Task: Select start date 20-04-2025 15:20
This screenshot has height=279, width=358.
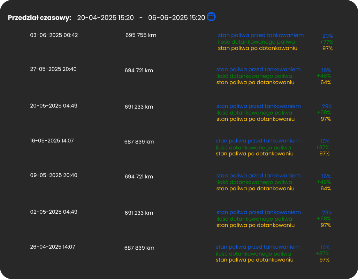Action: coord(106,17)
